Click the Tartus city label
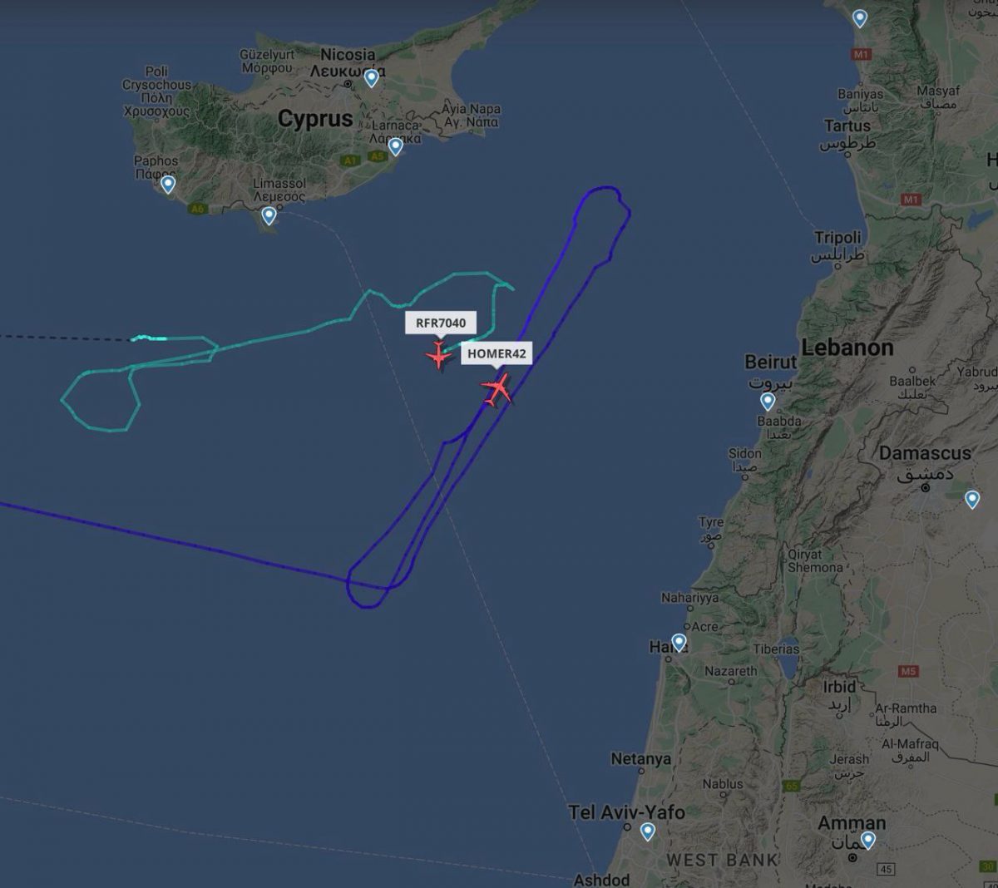This screenshot has width=998, height=888. [847, 126]
